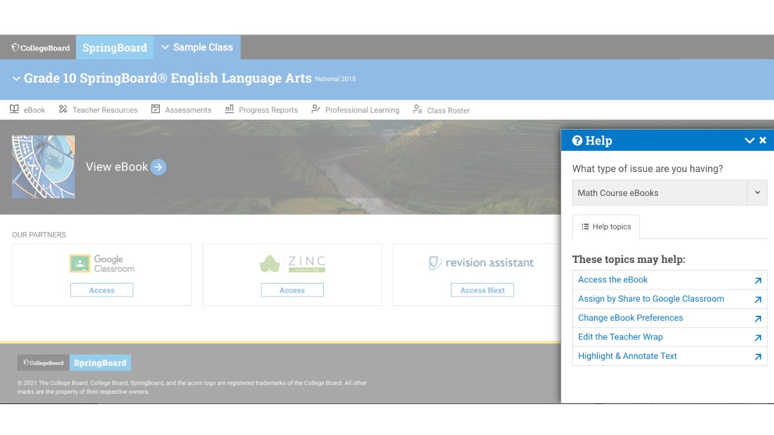
Task: Click arrow icon beside Edit the Teacher Wrap
Action: point(758,338)
